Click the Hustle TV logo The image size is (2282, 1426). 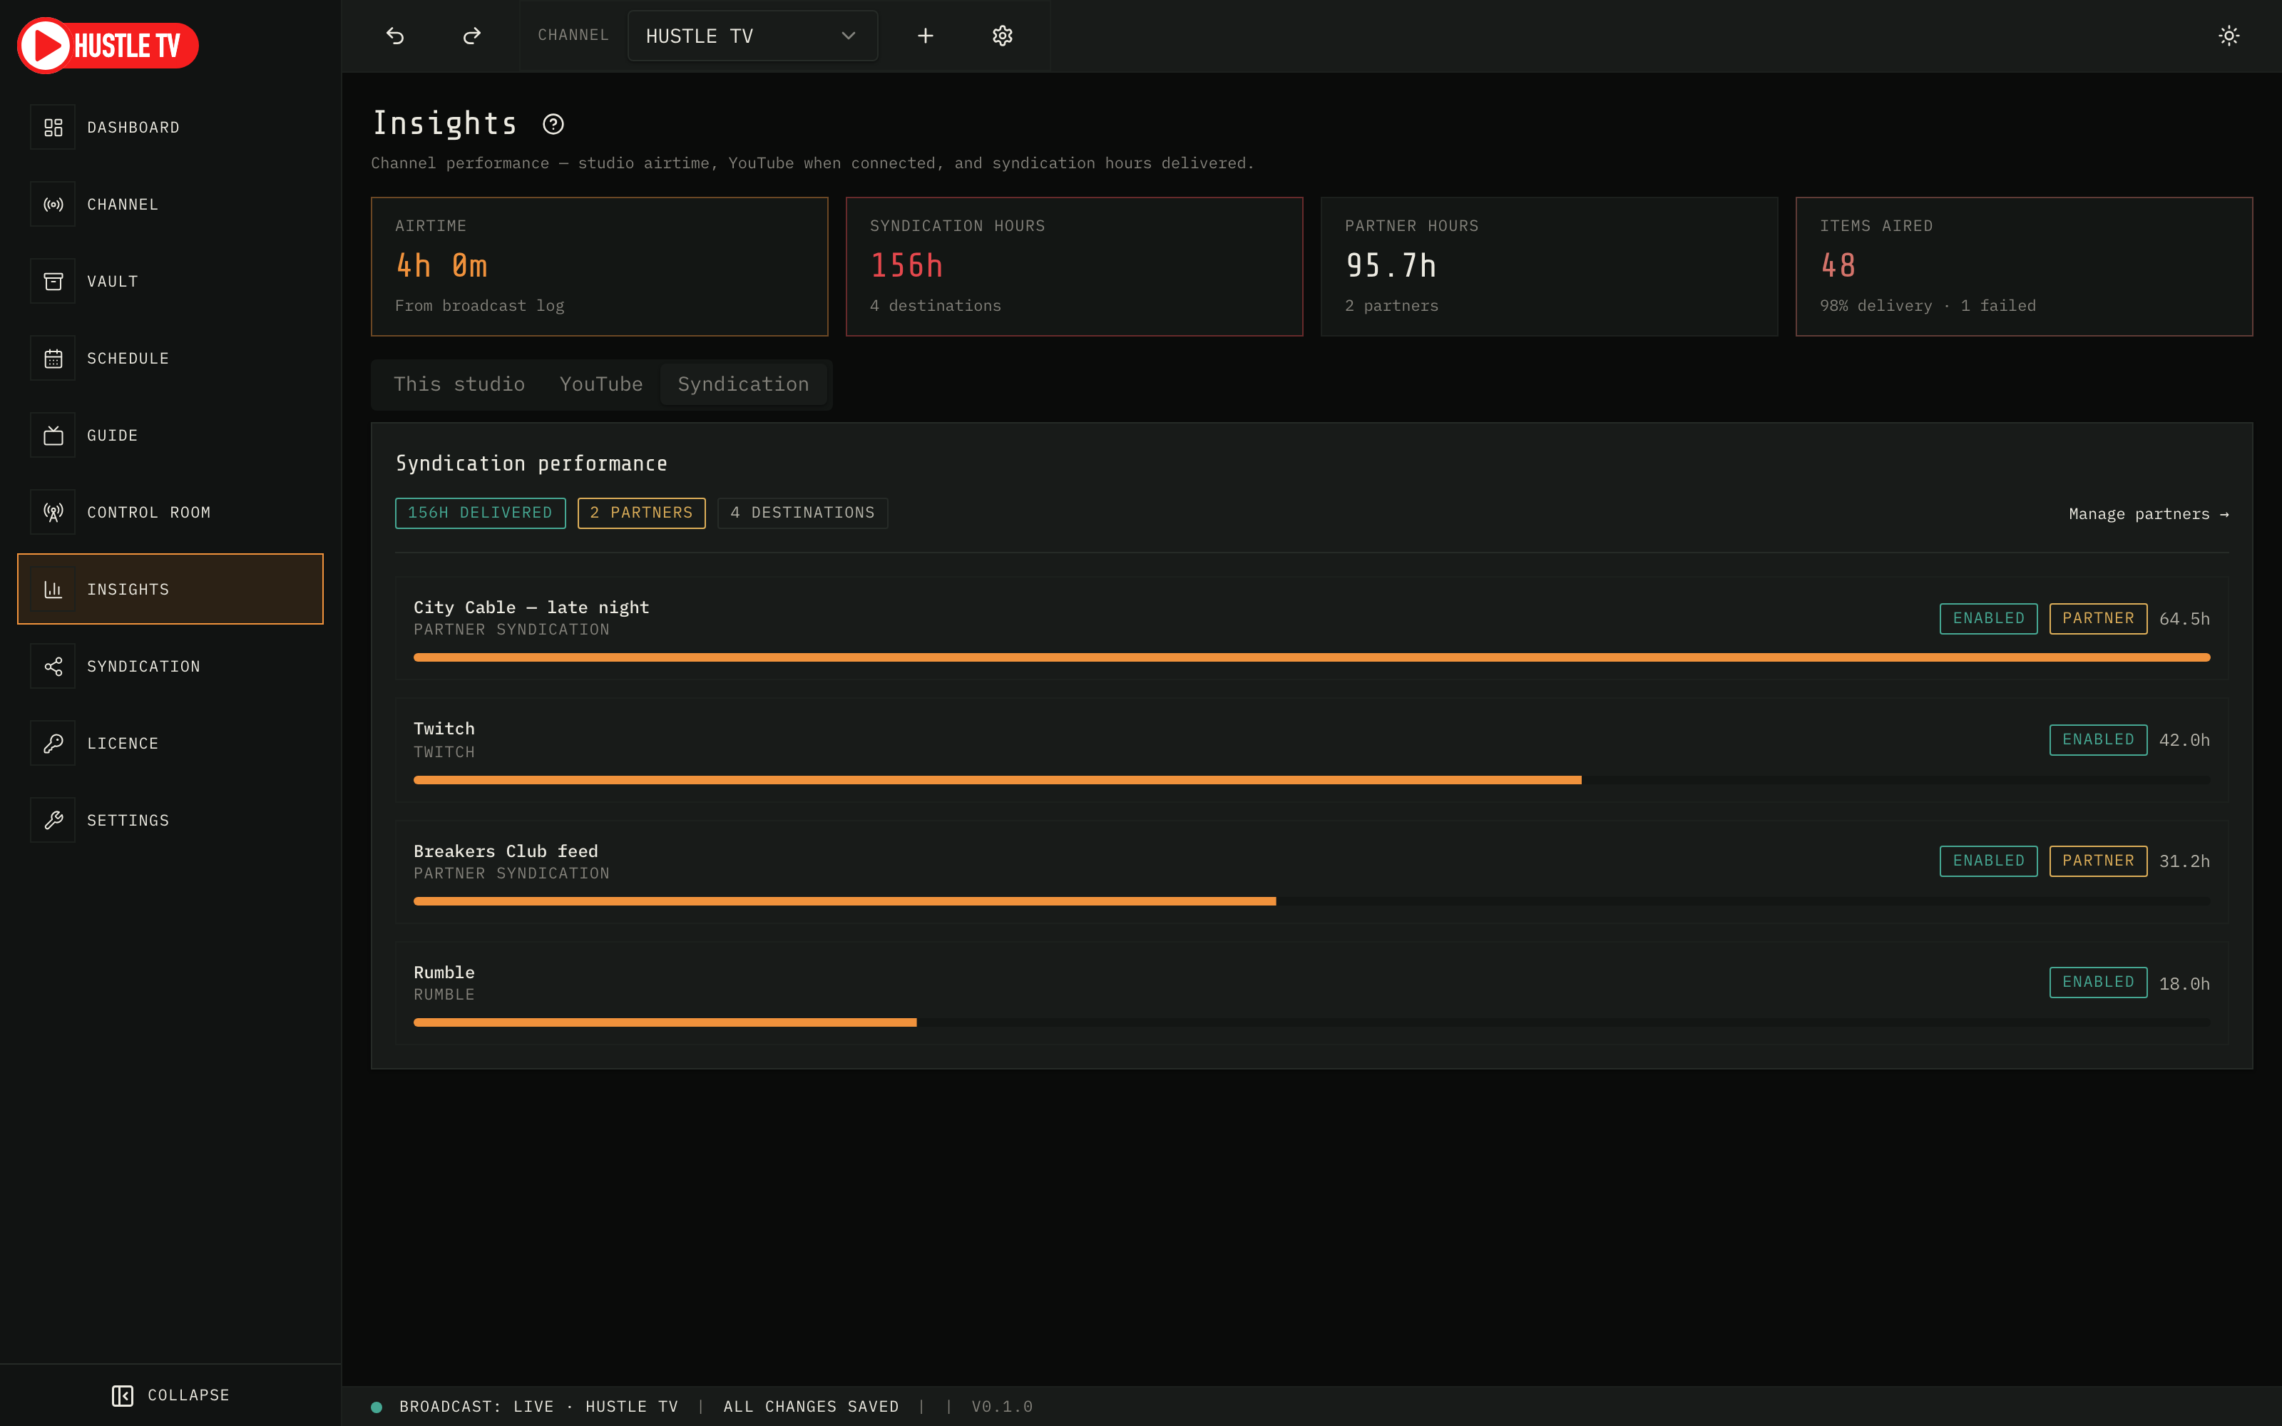108,45
